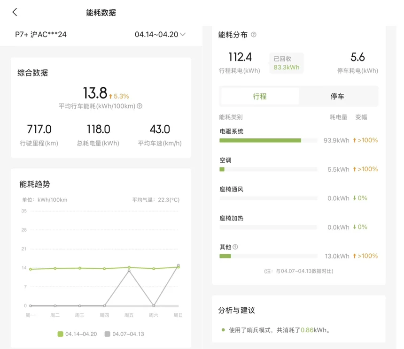Viewport: 404px width, 349px height.
Task: Tap the 5.6 停车耗电 value
Action: (x=357, y=57)
